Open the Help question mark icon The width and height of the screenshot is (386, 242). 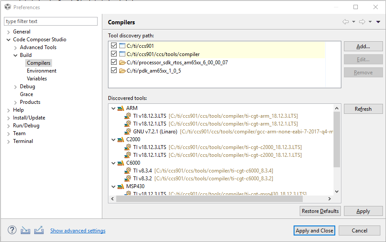tap(12, 230)
